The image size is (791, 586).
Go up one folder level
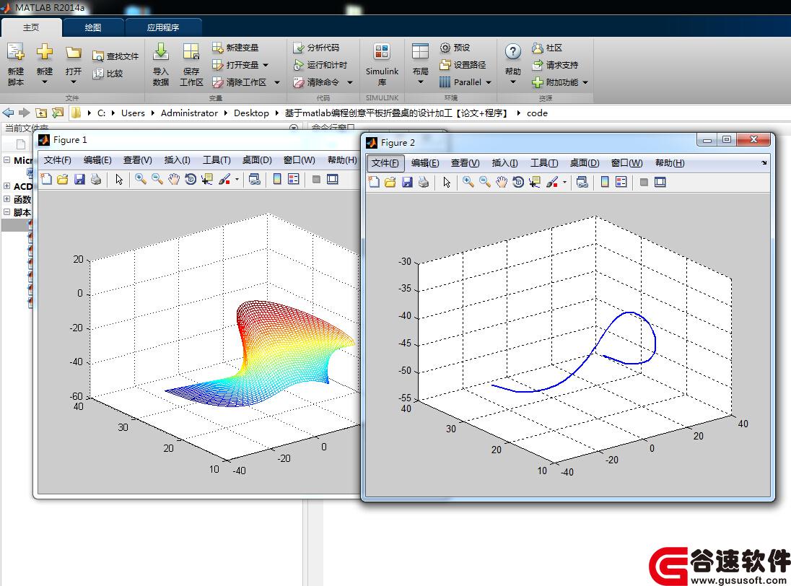41,113
